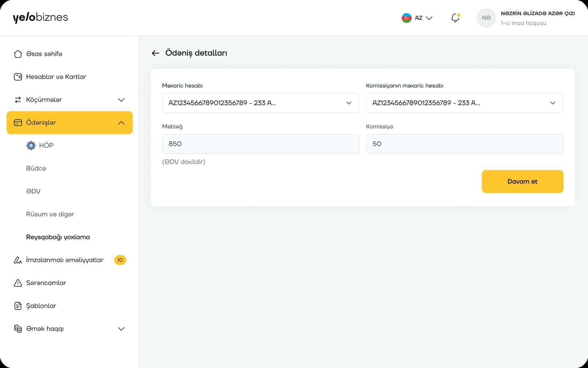
Task: Click the warning triangle icon for Sərəncamlar
Action: (x=18, y=283)
